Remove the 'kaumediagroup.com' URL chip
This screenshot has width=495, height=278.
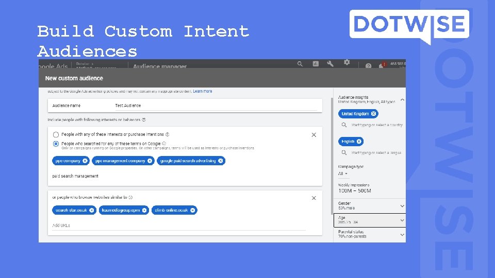pyautogui.click(x=144, y=210)
